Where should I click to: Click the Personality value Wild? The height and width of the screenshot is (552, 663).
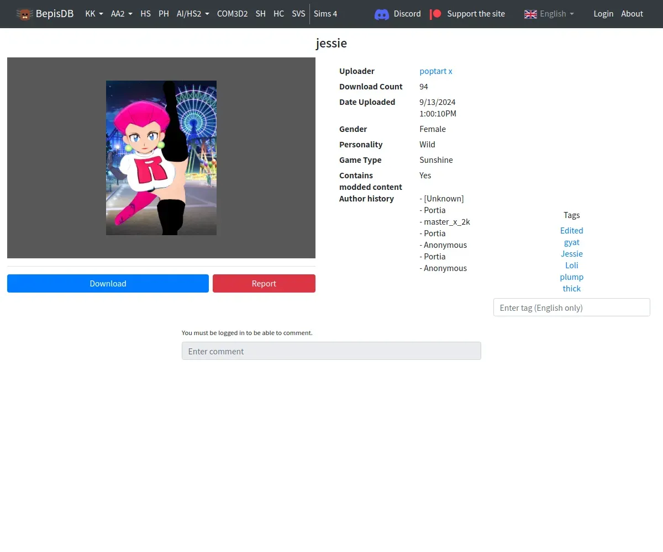pos(427,145)
